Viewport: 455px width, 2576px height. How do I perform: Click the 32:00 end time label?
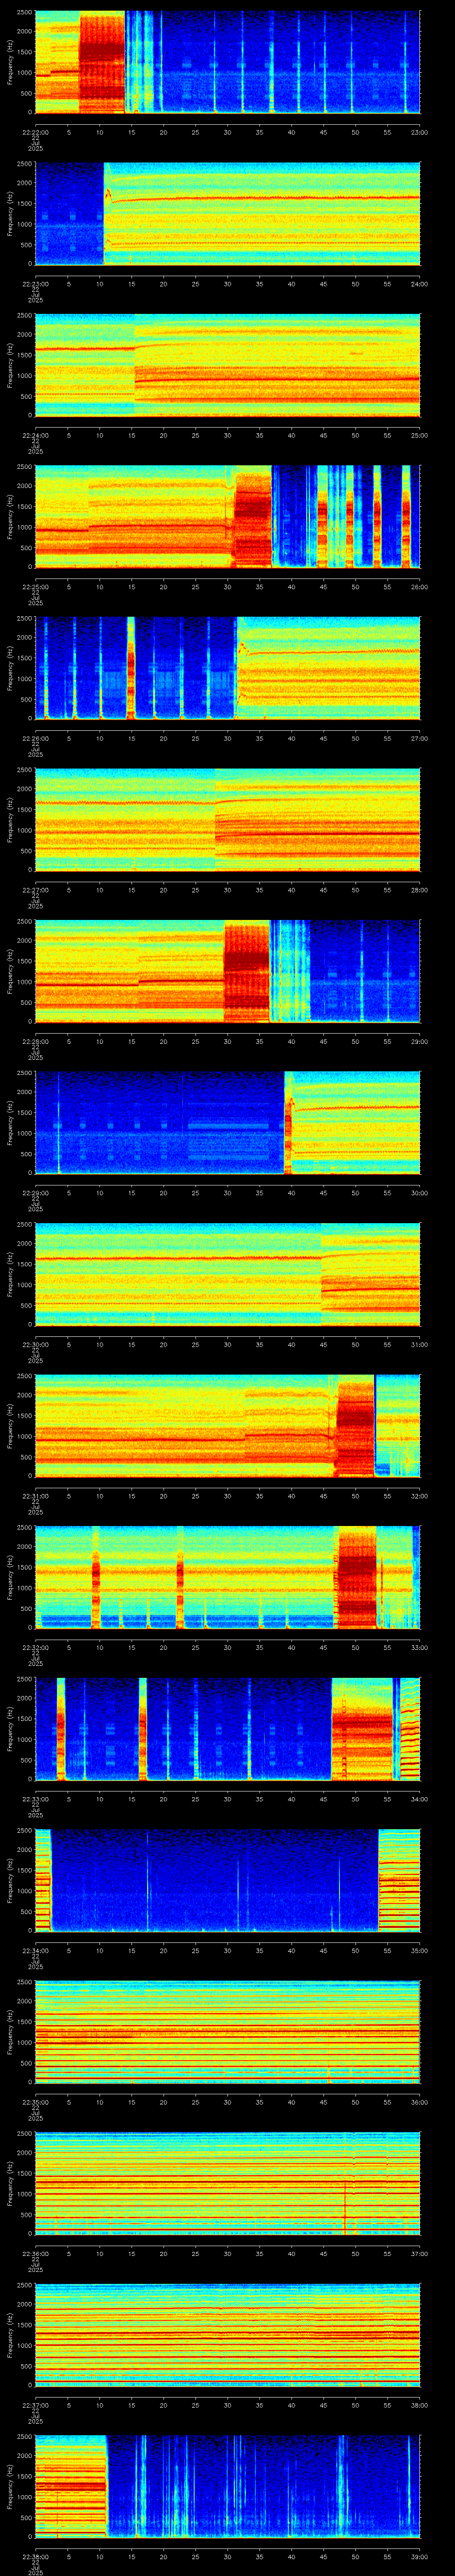(419, 1495)
